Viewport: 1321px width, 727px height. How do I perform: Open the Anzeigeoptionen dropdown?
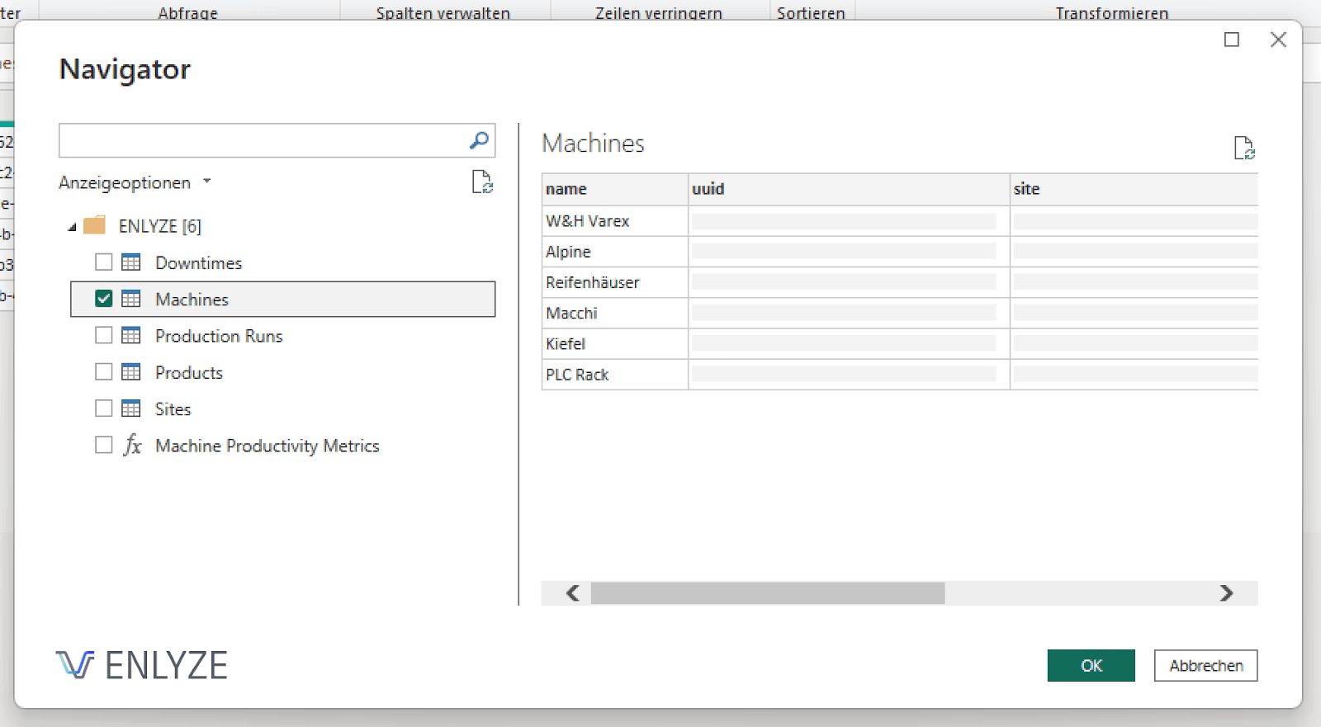[x=135, y=182]
